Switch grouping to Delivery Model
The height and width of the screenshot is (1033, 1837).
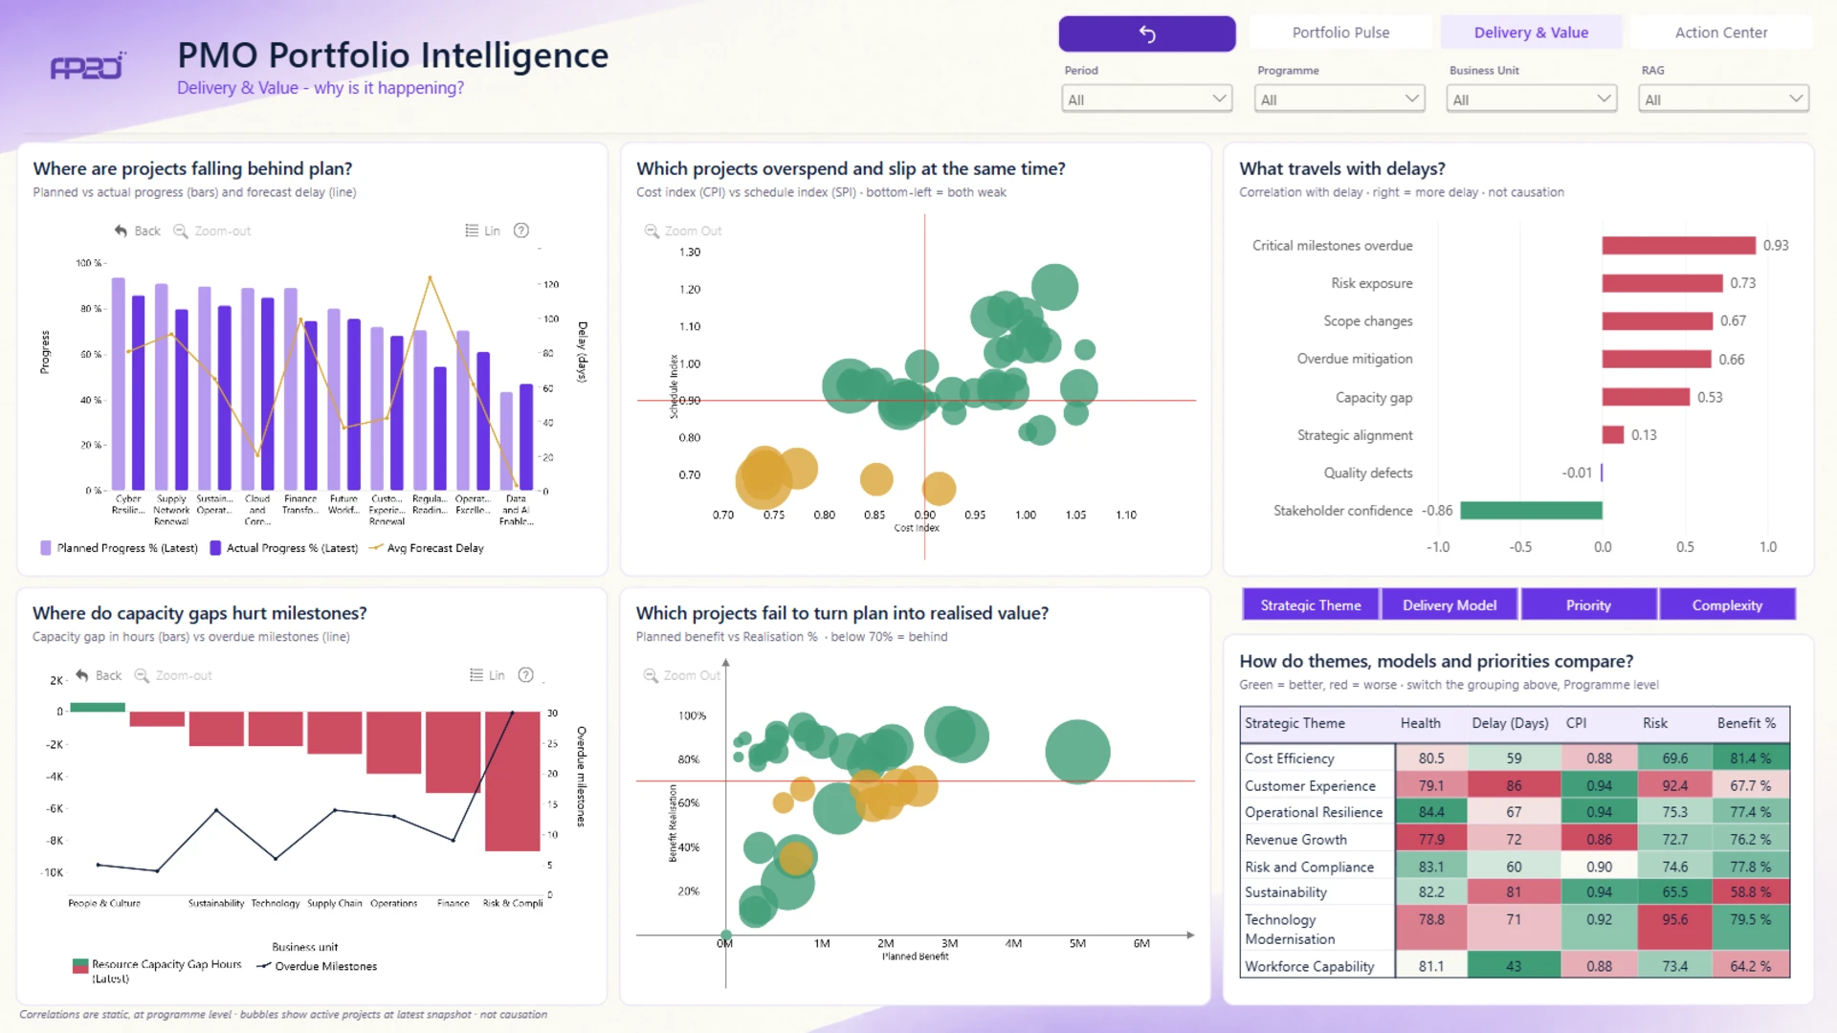(x=1450, y=604)
